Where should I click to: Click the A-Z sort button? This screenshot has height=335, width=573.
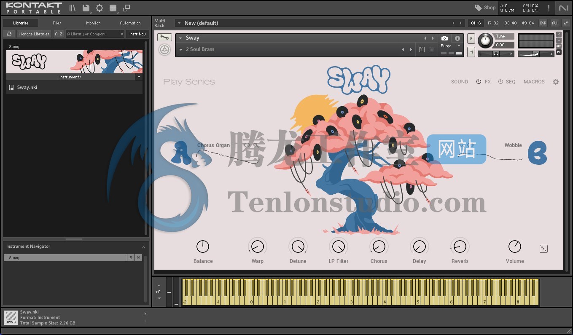click(x=59, y=34)
